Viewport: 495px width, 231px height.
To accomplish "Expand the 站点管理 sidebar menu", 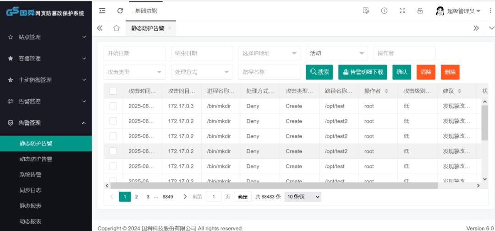I will coord(46,37).
